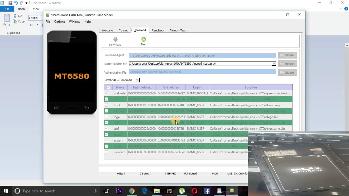Viewport: 349px width, 196px height.
Task: Switch to WordPad View tab
Action: click(x=36, y=9)
